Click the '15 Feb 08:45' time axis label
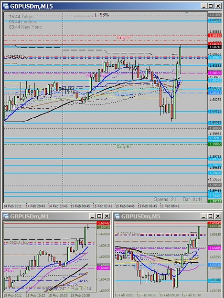This screenshot has height=298, width=224. 170,206
